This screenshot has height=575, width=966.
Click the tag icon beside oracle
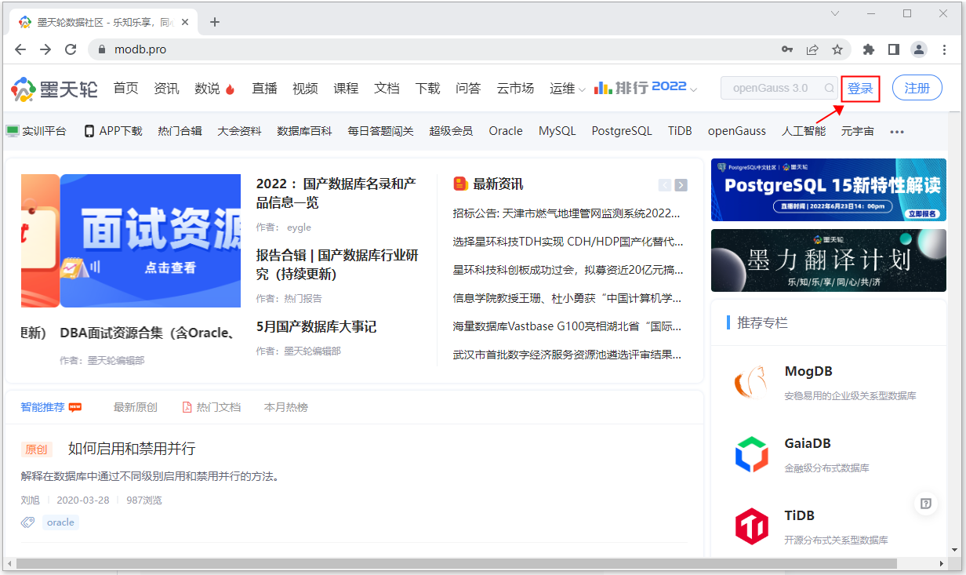coord(27,522)
